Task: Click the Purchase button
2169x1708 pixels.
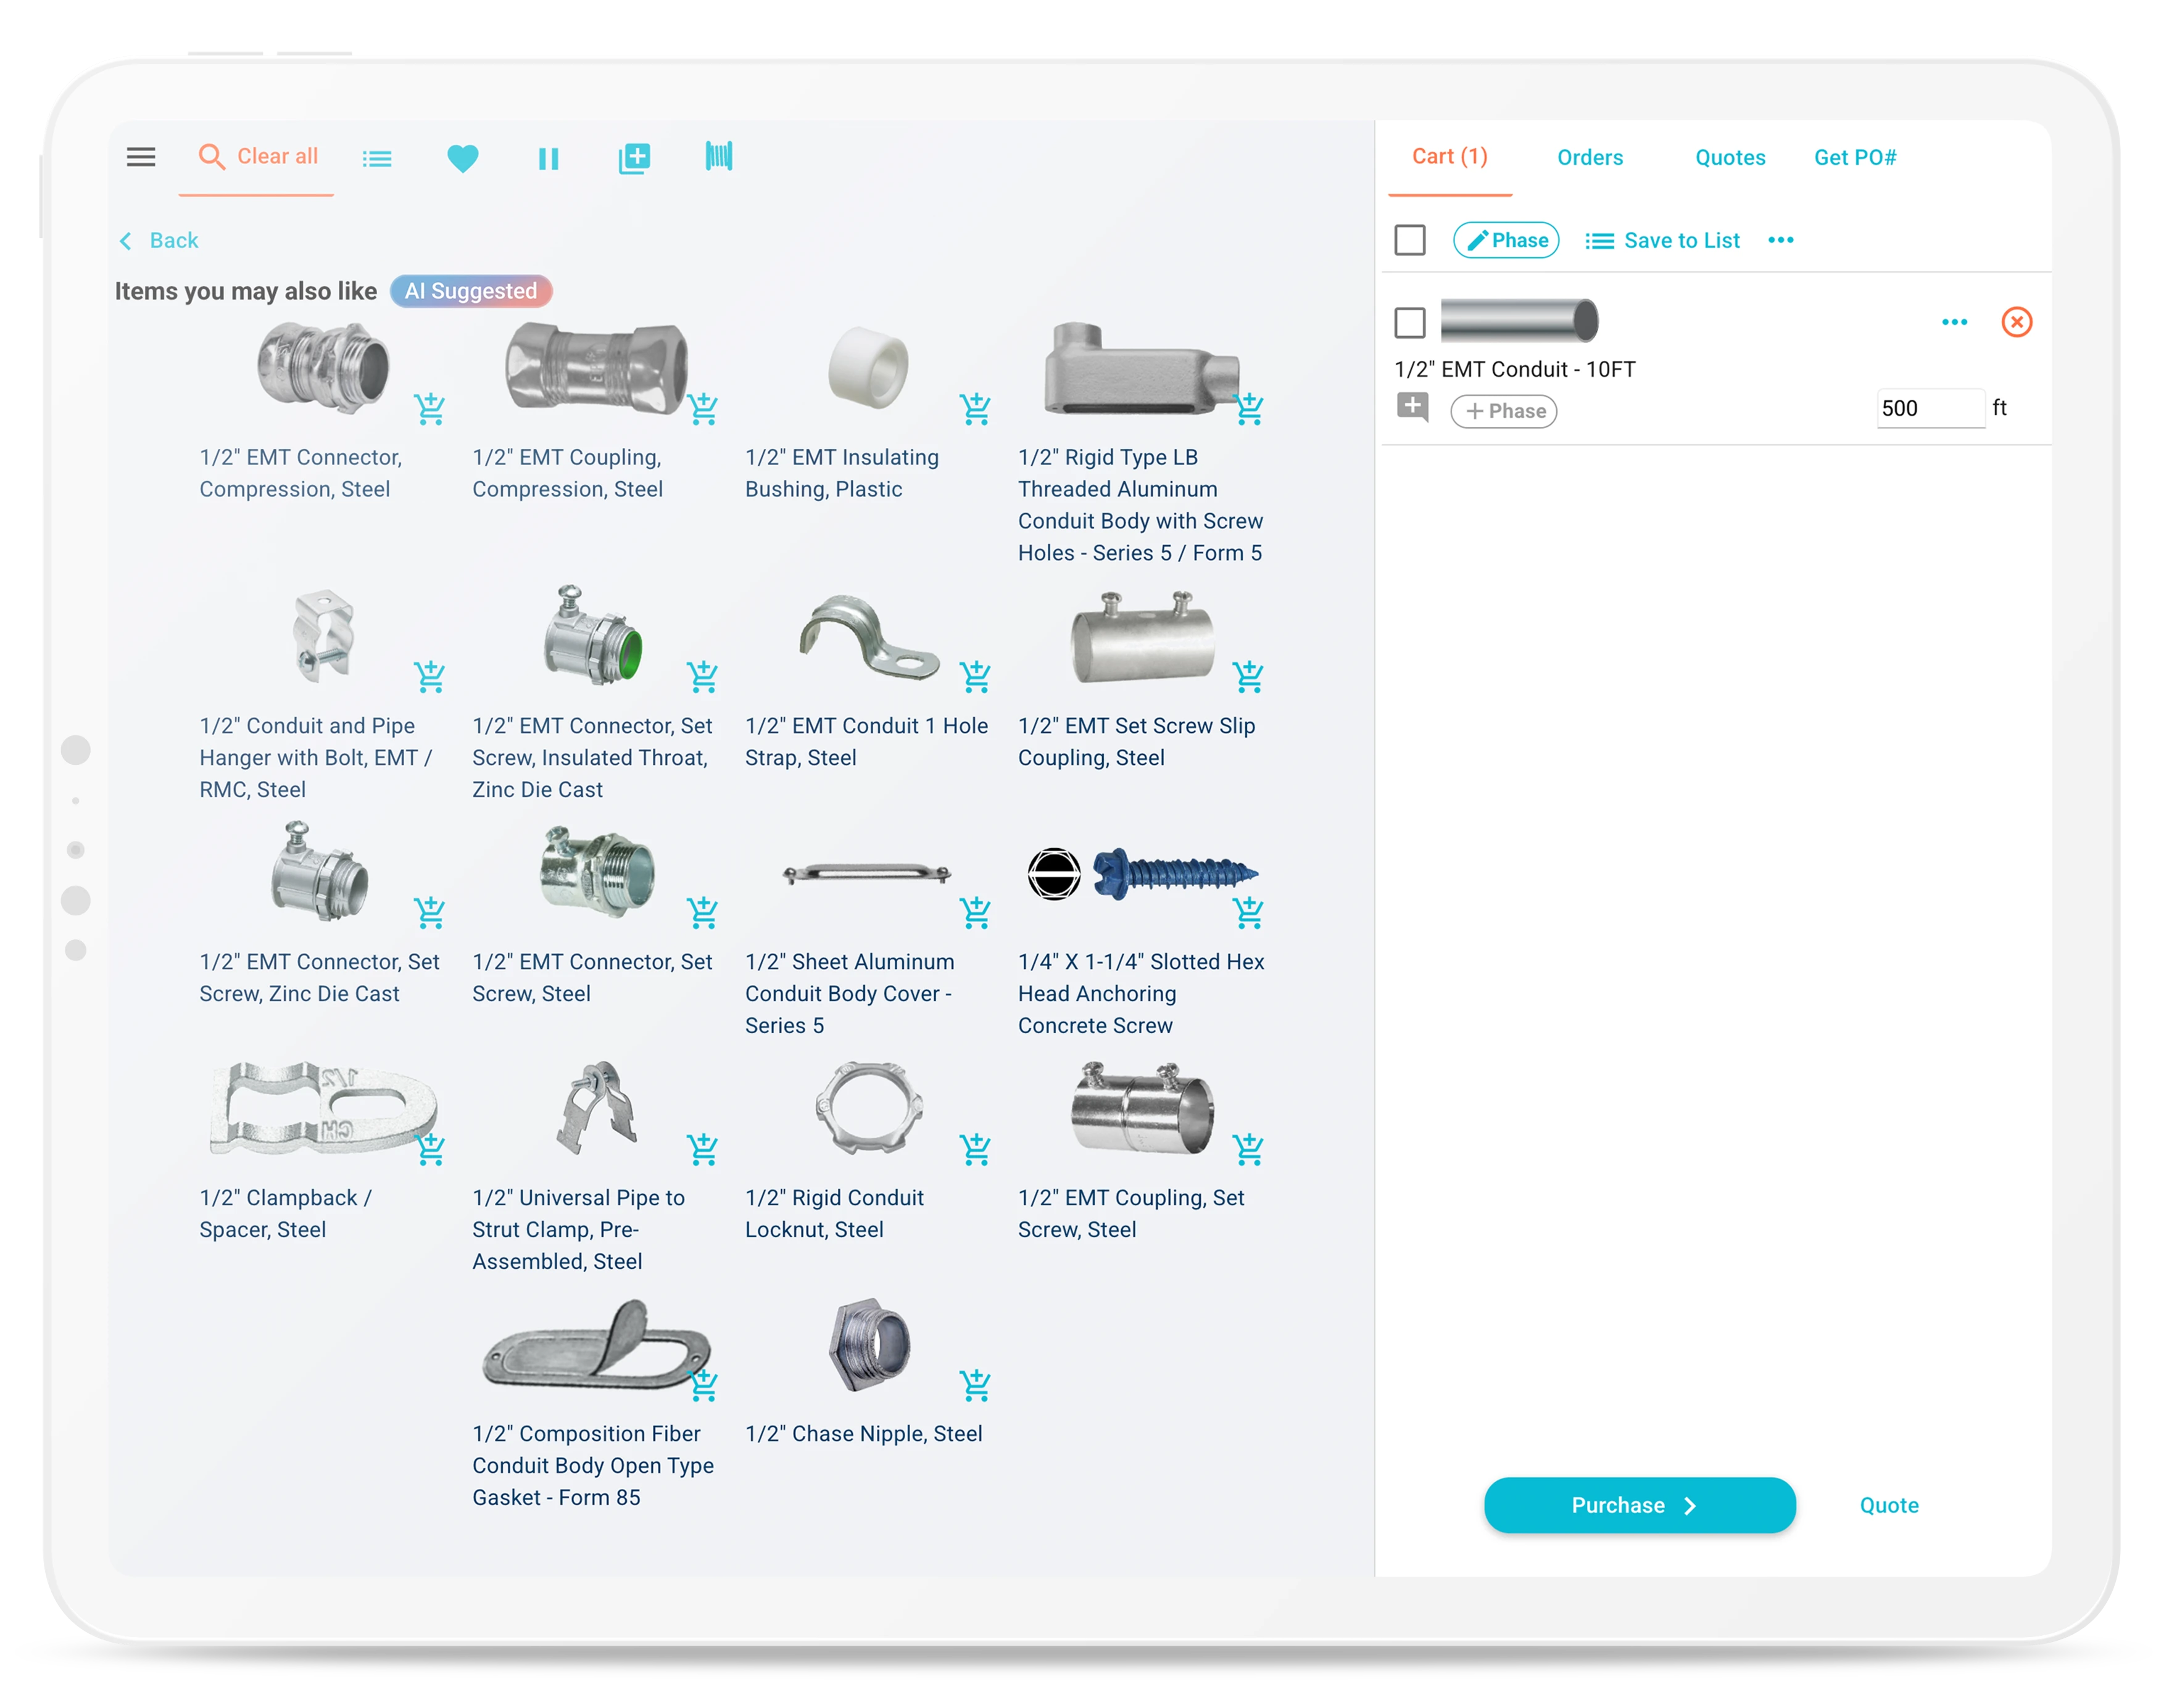Action: tap(1639, 1505)
